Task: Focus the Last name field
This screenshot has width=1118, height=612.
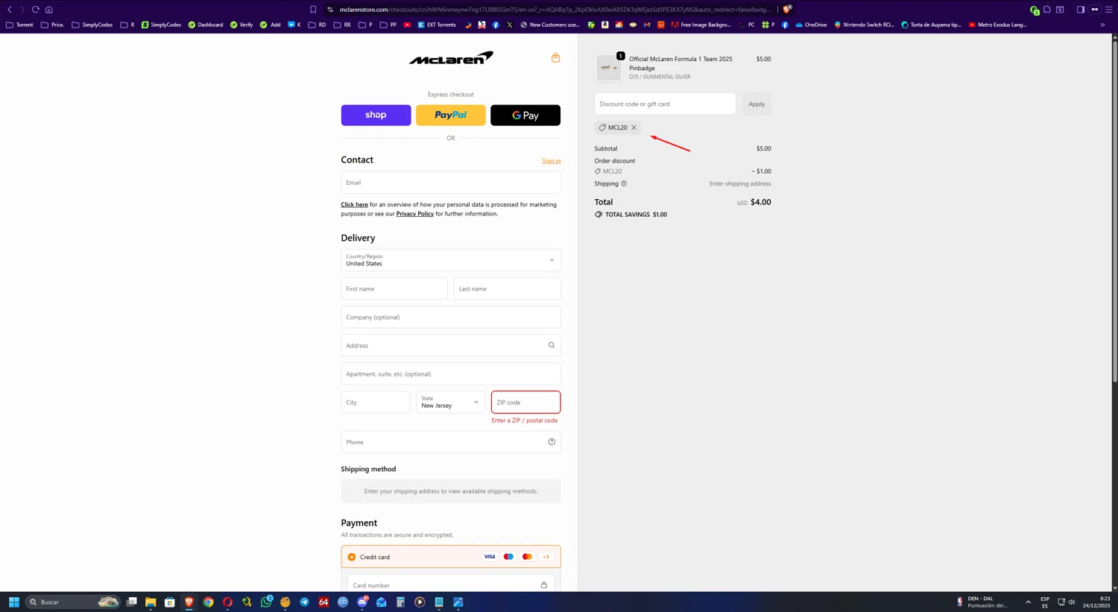Action: click(507, 288)
